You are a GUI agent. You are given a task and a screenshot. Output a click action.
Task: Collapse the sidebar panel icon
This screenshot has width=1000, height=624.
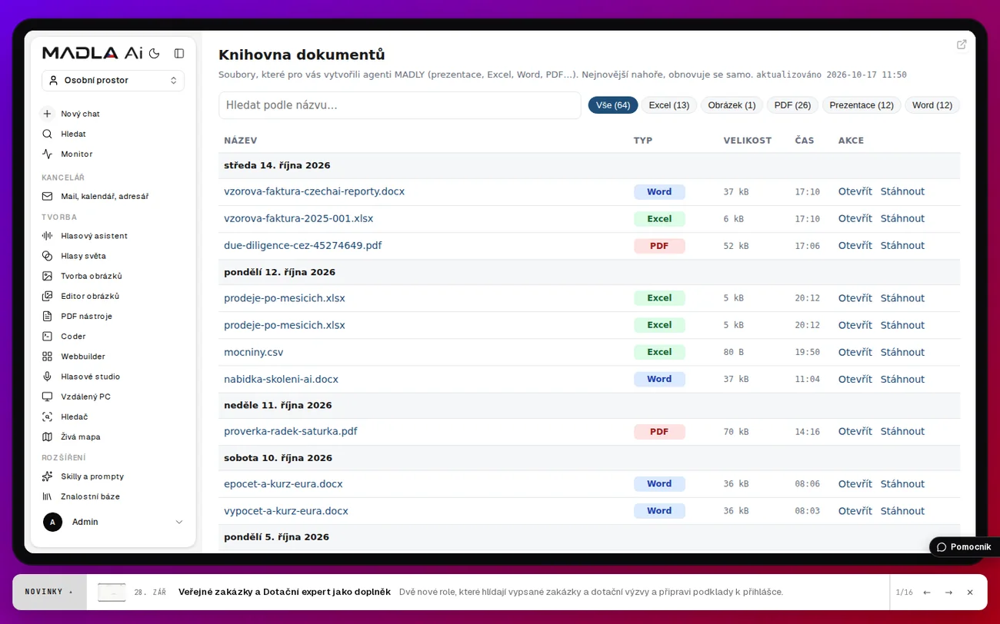[179, 53]
